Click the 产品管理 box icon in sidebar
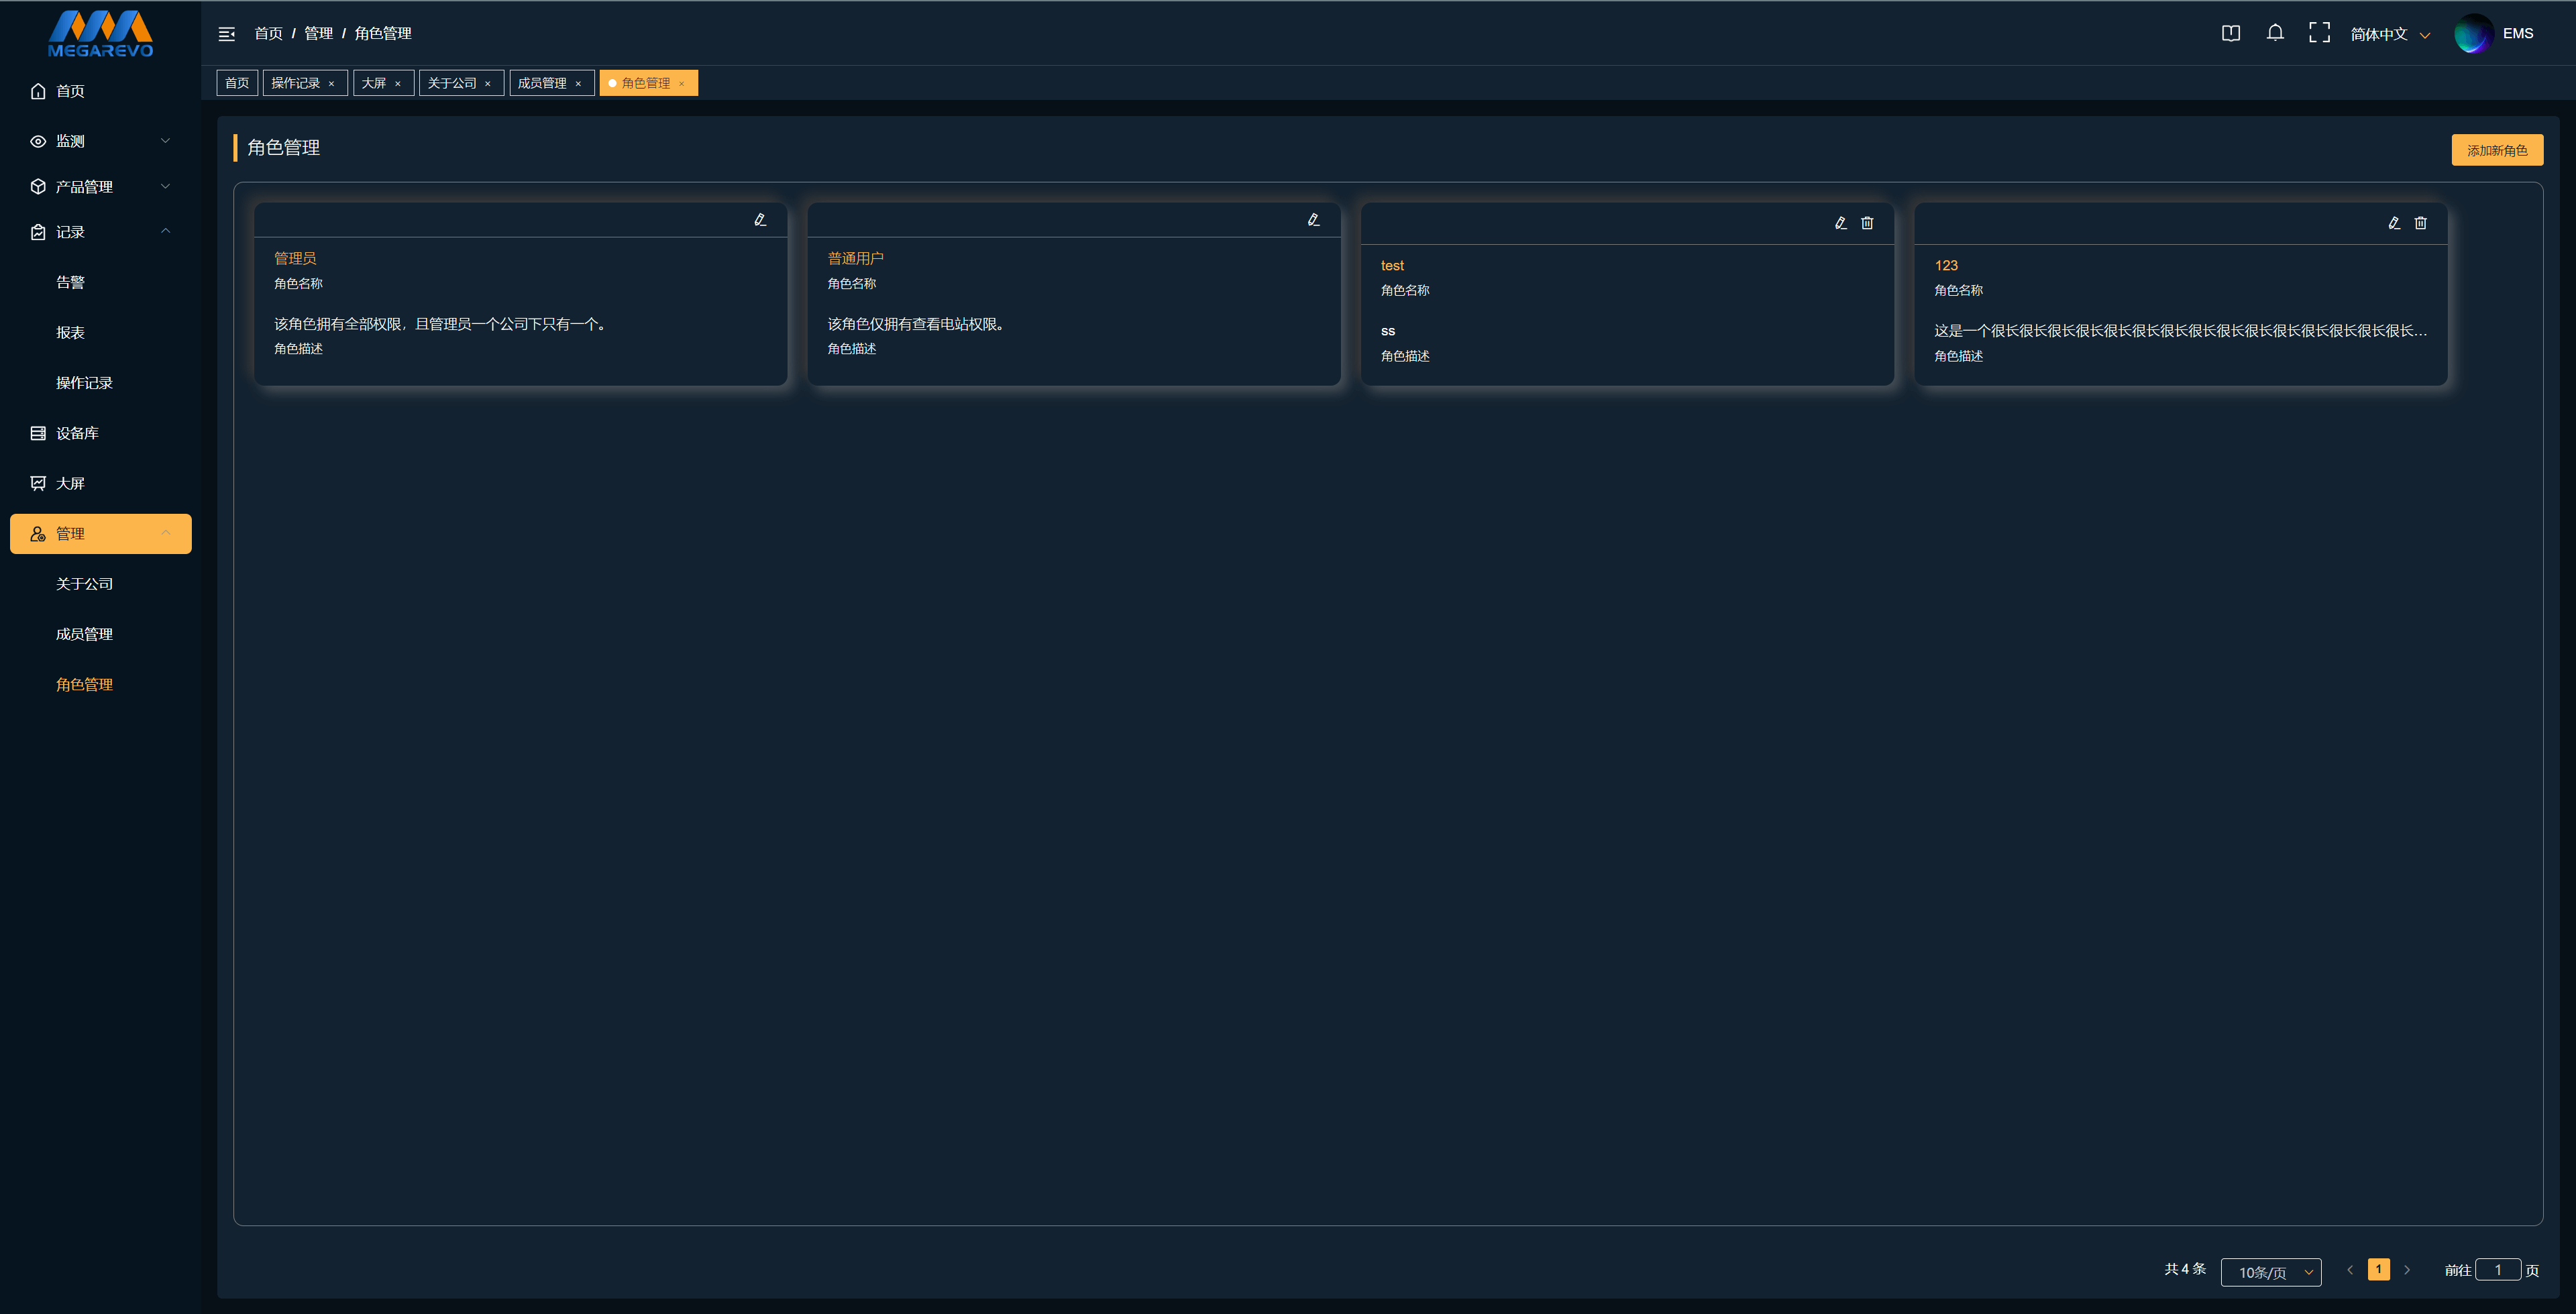This screenshot has width=2576, height=1314. [38, 187]
